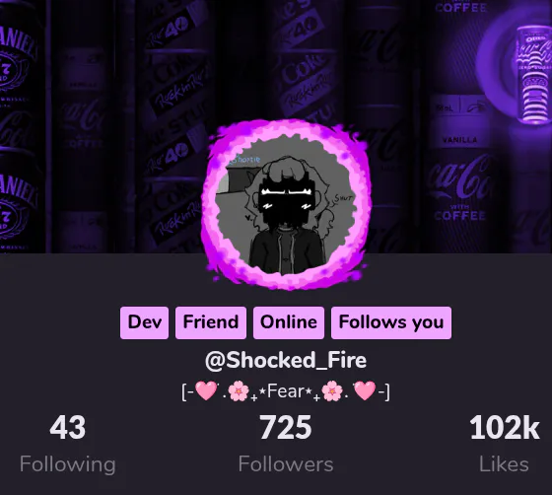Screen dimensions: 552x495
Task: Click the Fear display name text
Action: (x=285, y=391)
